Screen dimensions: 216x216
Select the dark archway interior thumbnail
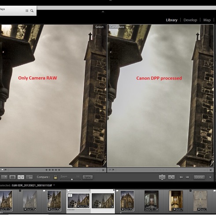click(152, 201)
